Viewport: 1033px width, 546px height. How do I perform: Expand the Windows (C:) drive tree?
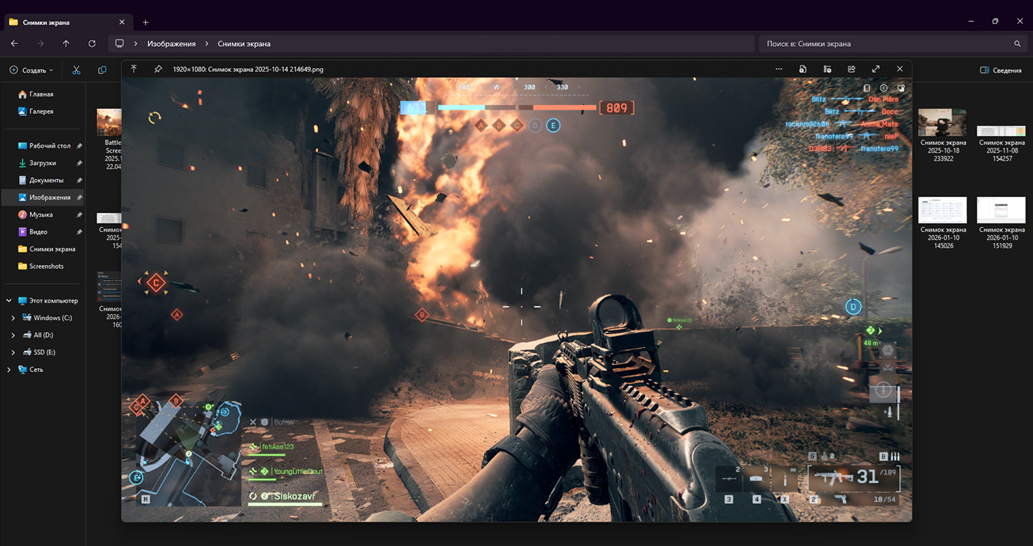tap(13, 318)
